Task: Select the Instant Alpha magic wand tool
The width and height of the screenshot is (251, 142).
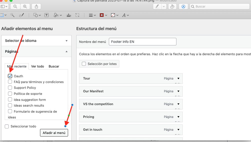Action: [12, 15]
